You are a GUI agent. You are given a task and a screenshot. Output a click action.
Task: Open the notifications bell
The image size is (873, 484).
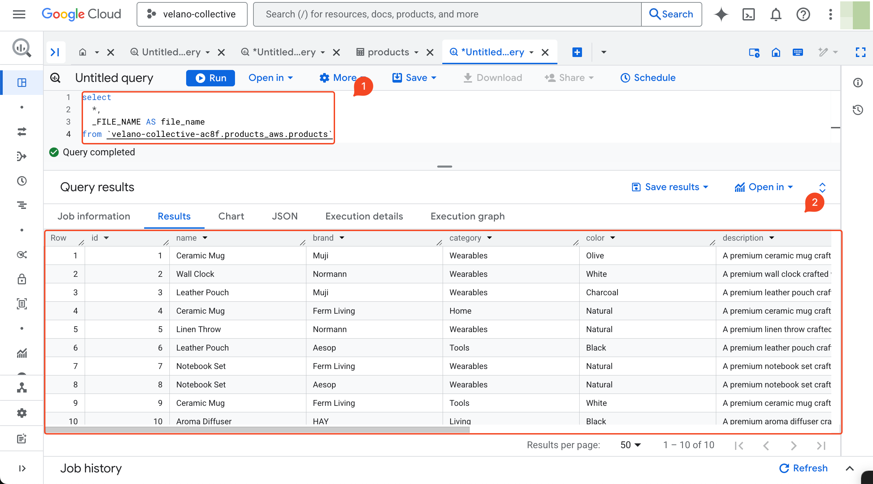click(776, 14)
